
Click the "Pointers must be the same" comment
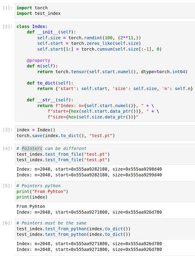tap(52, 223)
